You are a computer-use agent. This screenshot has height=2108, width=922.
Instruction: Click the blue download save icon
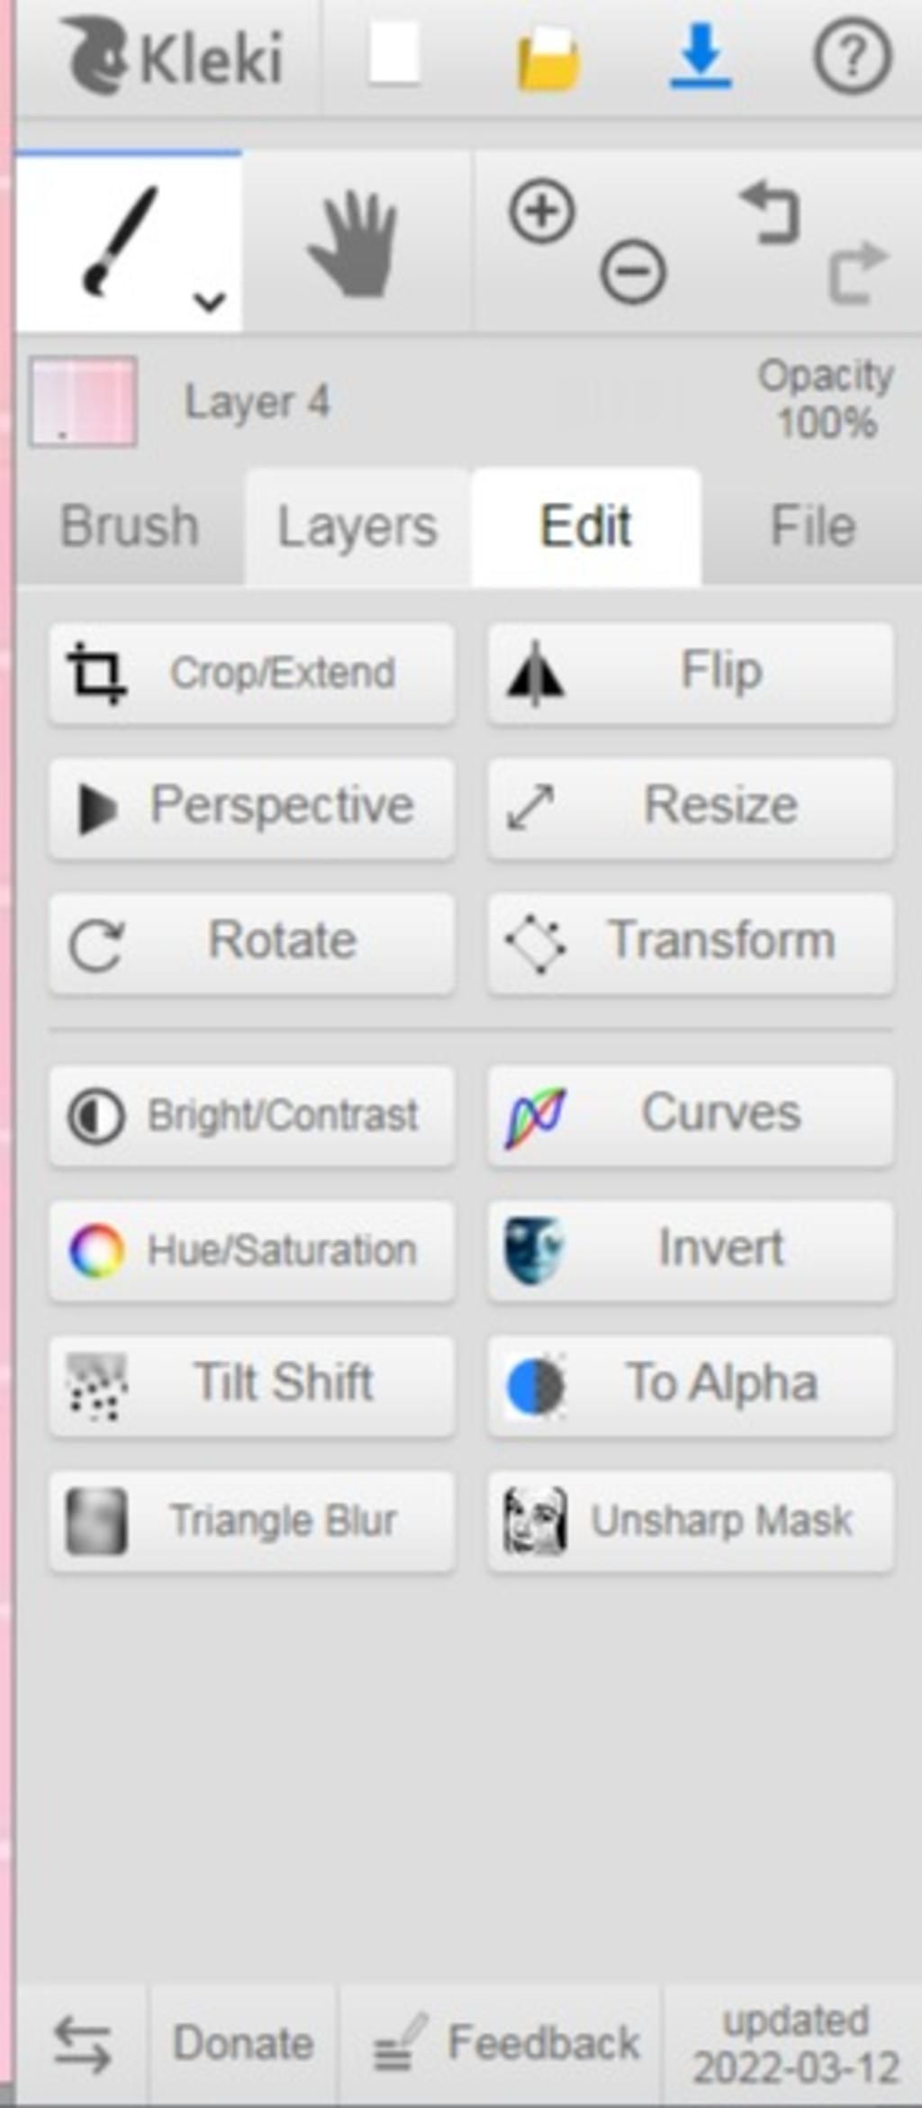(701, 57)
